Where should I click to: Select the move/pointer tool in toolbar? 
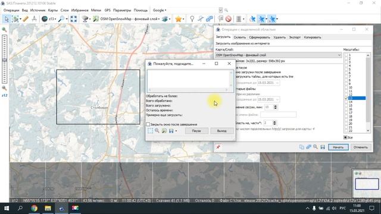click(x=7, y=19)
